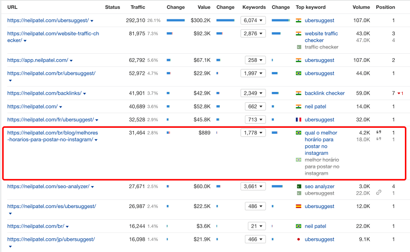This screenshot has width=410, height=252.
Task: Click the Pakistan flag beside seo analyzer
Action: click(x=299, y=186)
